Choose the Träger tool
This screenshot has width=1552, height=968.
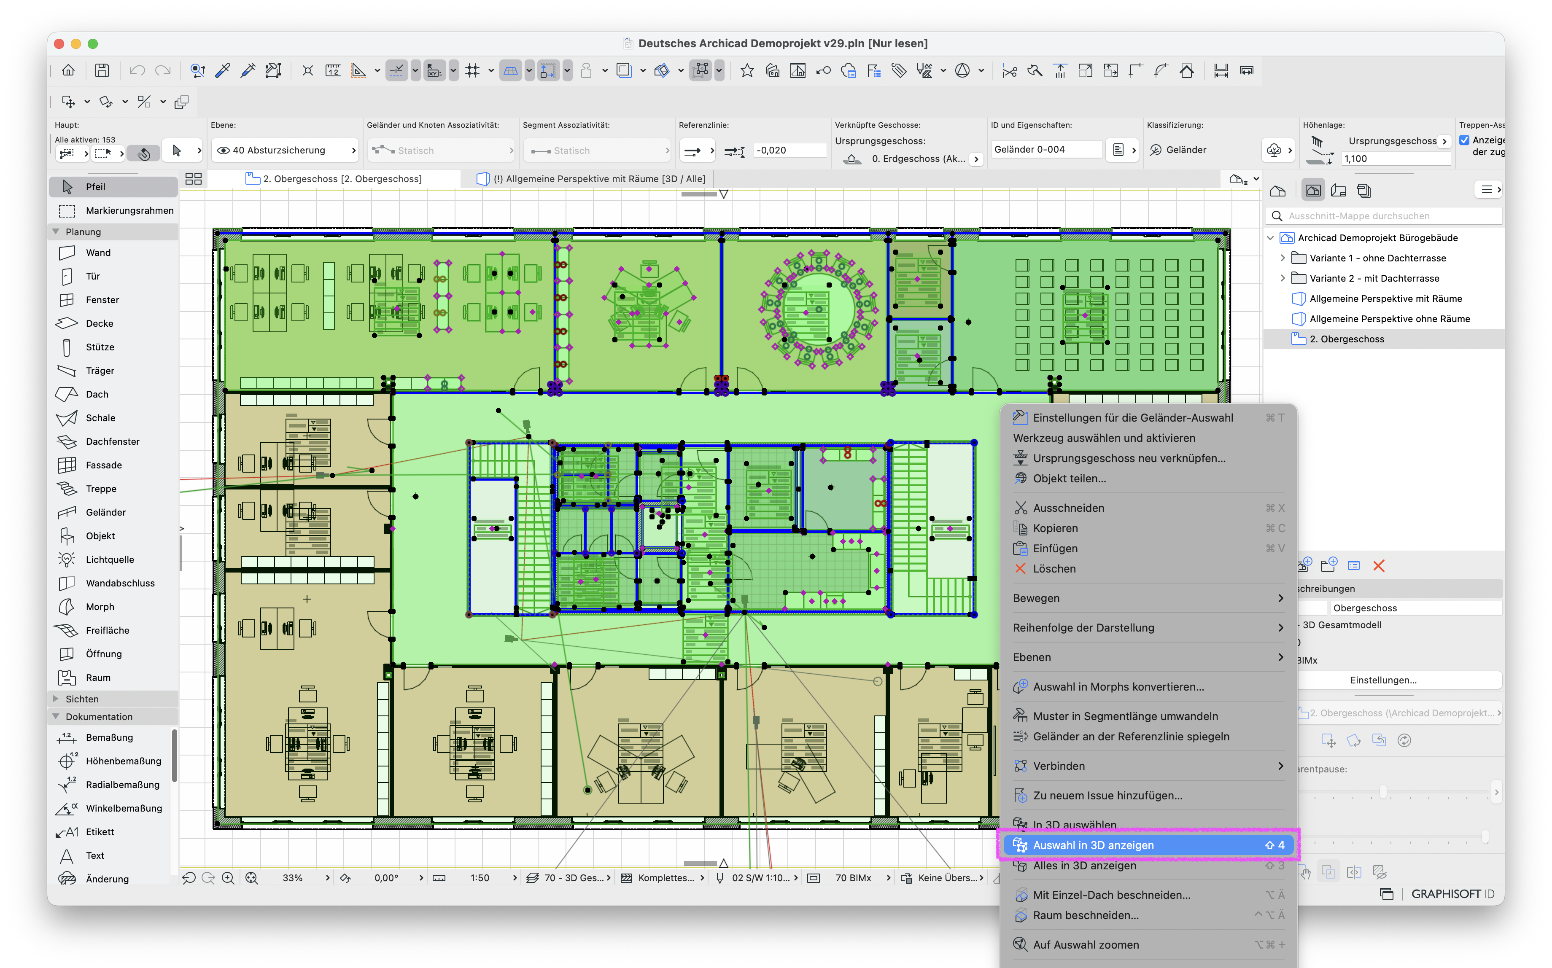coord(113,371)
